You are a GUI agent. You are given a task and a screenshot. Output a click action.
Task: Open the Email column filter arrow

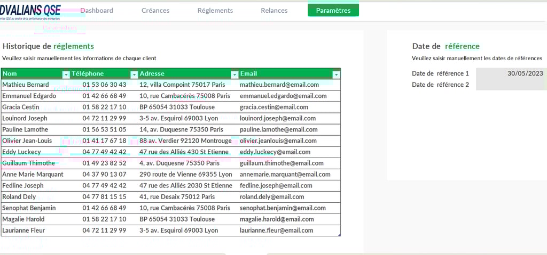(335, 75)
